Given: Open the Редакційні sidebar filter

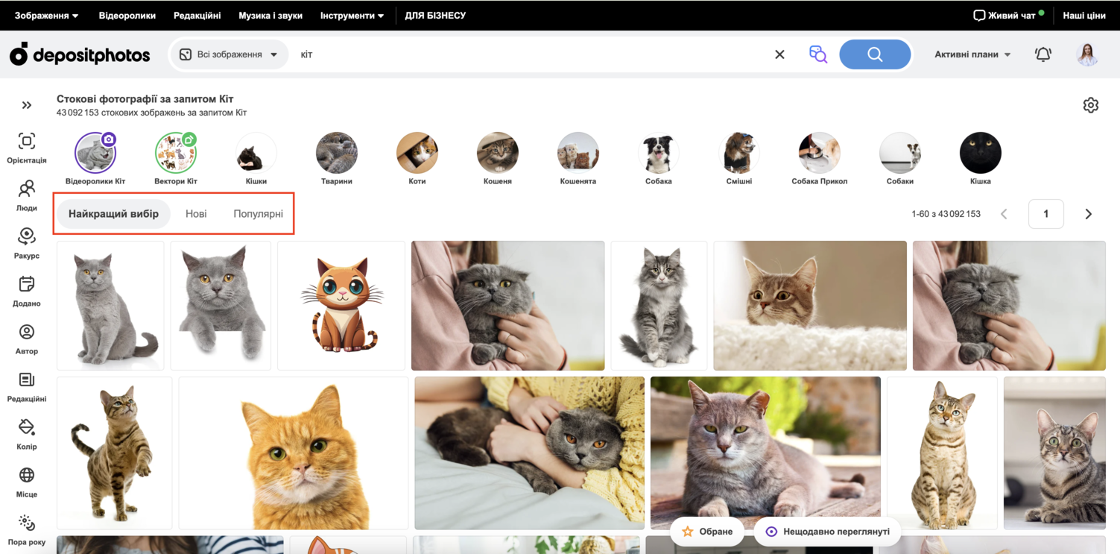Looking at the screenshot, I should pyautogui.click(x=27, y=386).
